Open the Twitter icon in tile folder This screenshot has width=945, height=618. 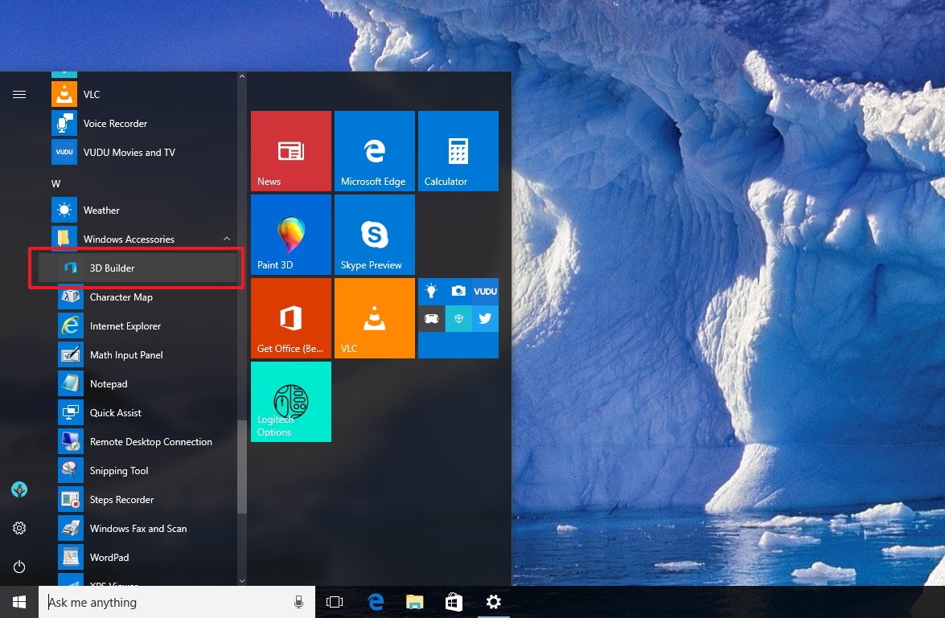pos(485,318)
